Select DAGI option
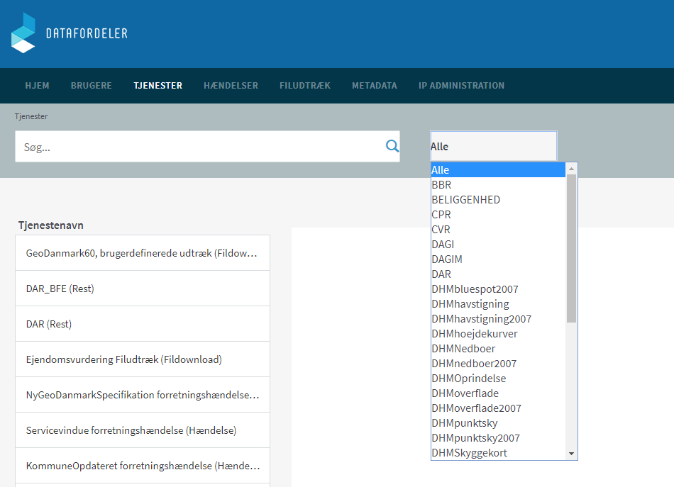Viewport: 674px width, 487px height. click(498, 245)
